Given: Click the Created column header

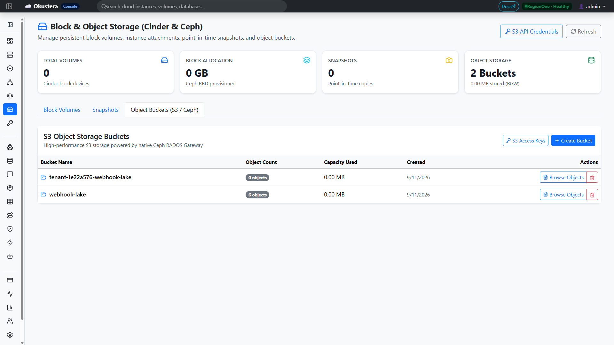Looking at the screenshot, I should point(416,162).
